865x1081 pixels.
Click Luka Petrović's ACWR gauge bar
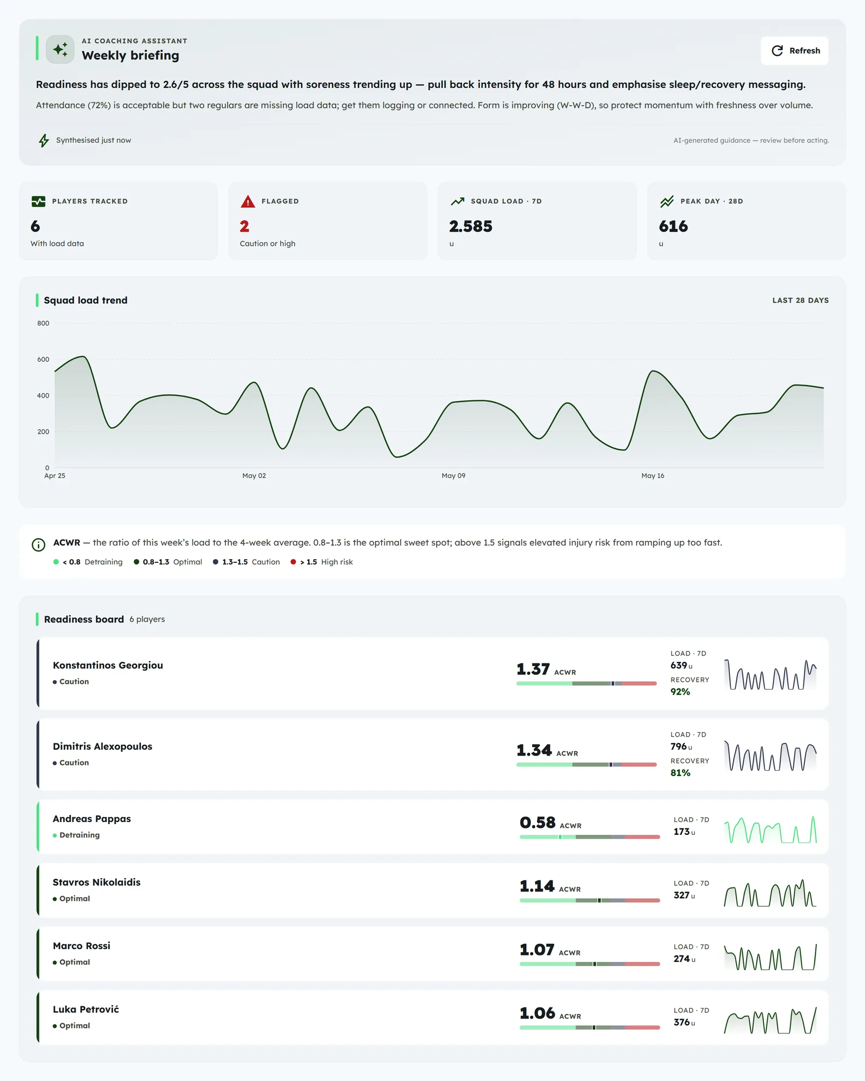pos(590,1027)
